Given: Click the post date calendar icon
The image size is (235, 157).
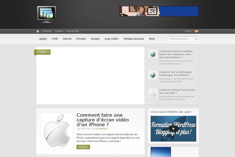Looking at the screenshot, I should click(79, 129).
